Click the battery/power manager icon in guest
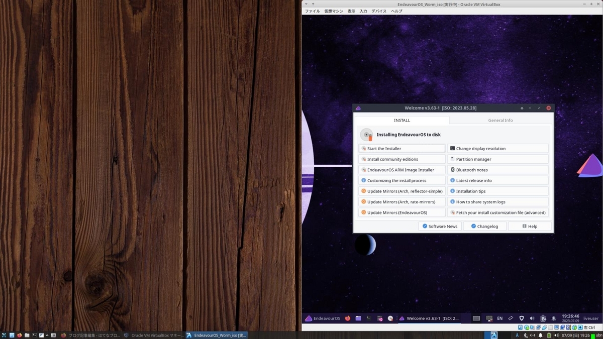The image size is (603, 339). tap(543, 318)
